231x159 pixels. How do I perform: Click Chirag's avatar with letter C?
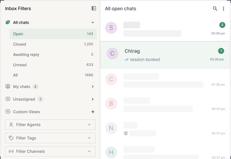click(x=112, y=54)
